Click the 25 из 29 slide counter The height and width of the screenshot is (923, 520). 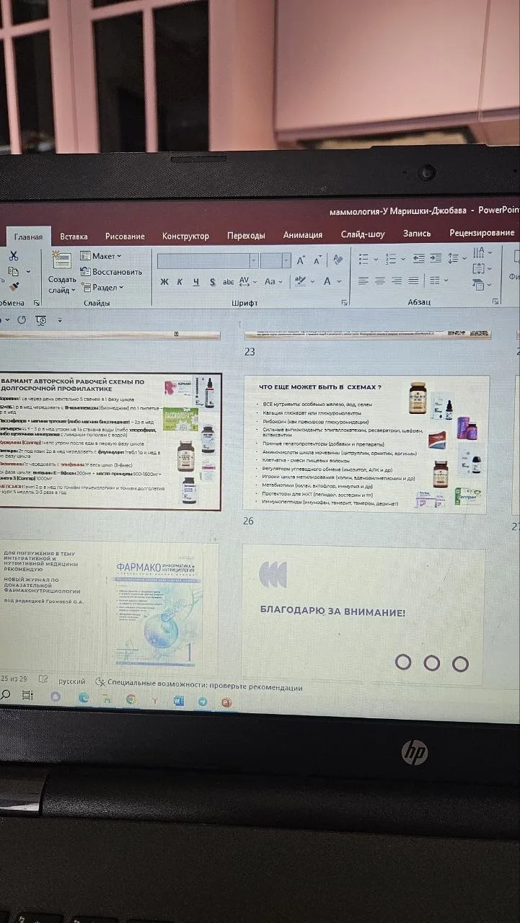(14, 679)
